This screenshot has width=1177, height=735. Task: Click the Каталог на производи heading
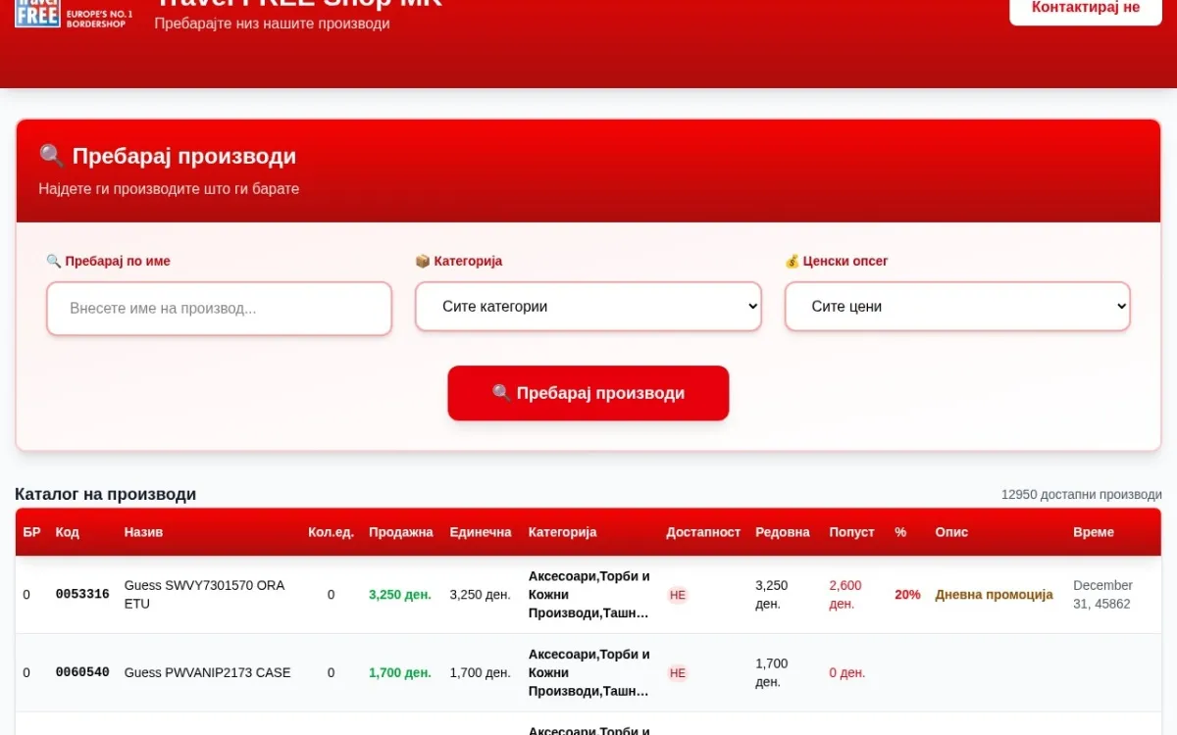click(105, 494)
